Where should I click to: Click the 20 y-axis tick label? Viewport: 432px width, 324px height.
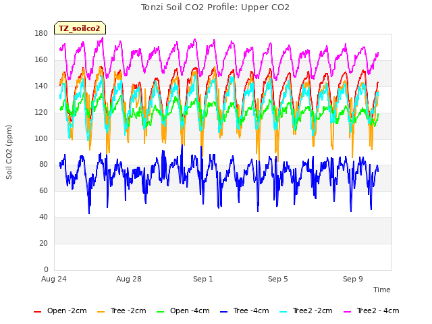[x=43, y=243]
